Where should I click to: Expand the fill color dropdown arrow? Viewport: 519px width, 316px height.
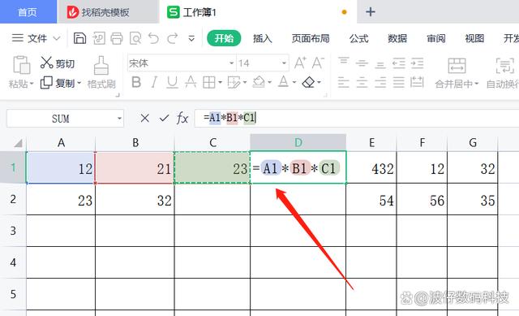tap(269, 83)
